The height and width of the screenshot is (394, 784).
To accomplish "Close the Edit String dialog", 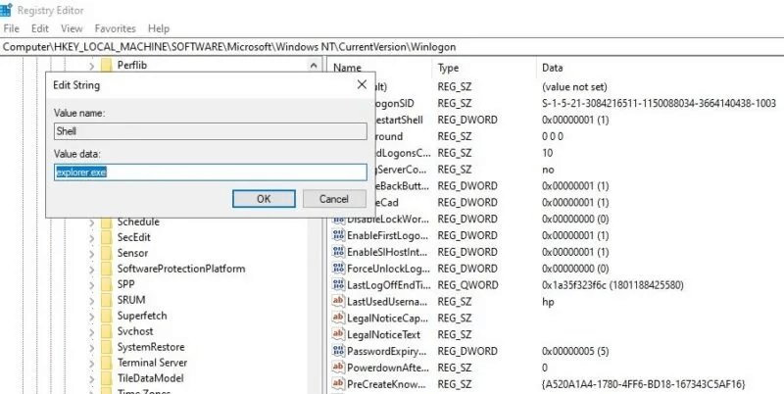I will (362, 85).
